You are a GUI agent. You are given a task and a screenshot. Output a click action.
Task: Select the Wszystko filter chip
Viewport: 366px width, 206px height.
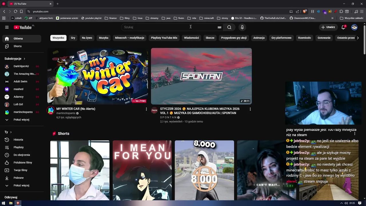tap(58, 38)
